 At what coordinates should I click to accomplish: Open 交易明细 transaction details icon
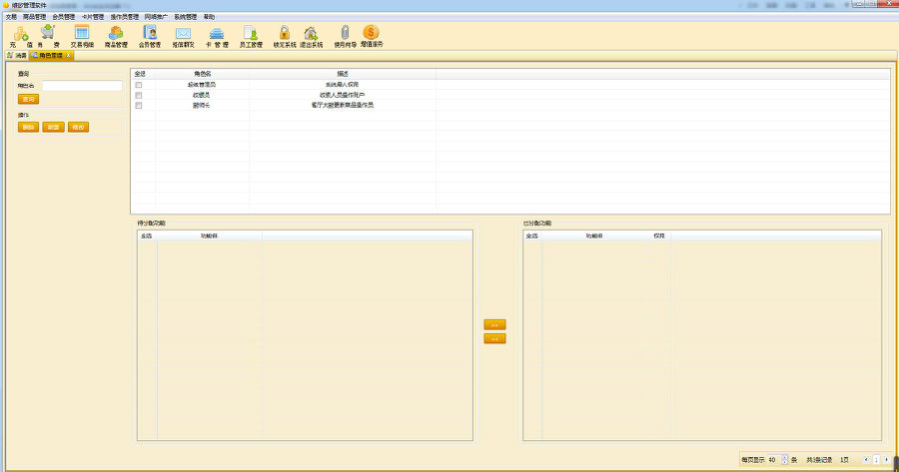coord(82,33)
